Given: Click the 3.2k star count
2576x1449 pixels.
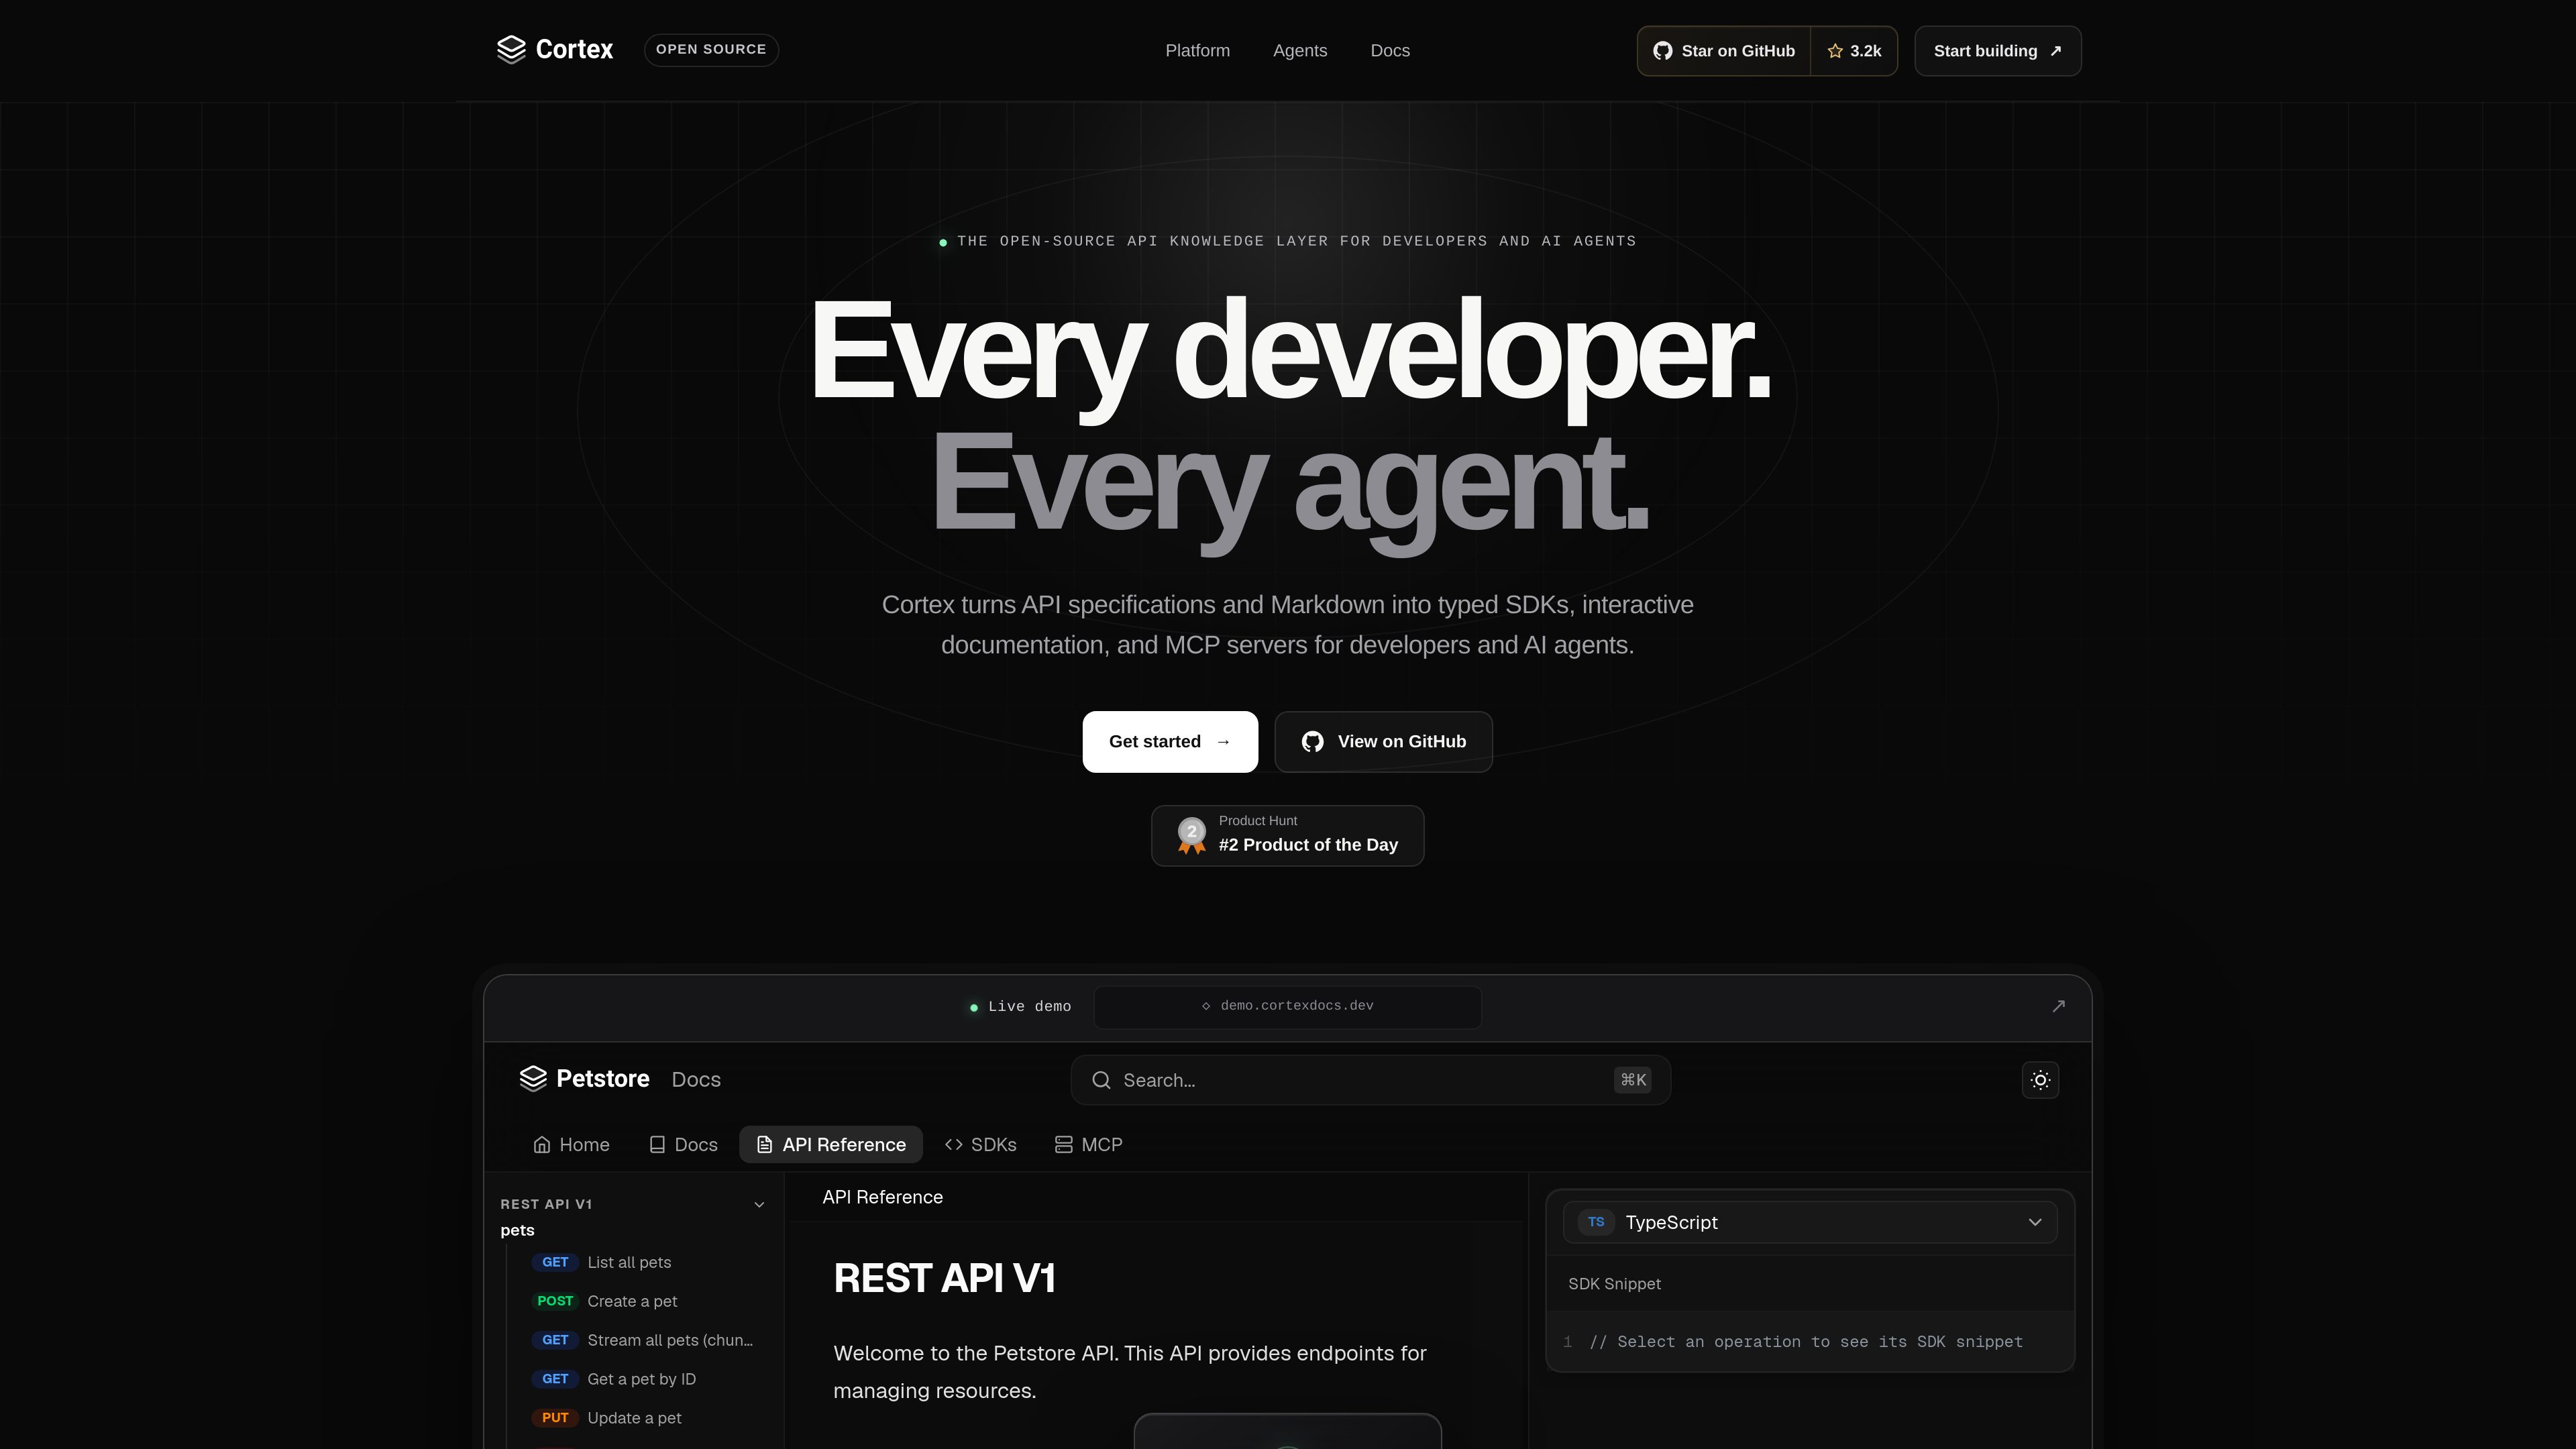Looking at the screenshot, I should pos(1854,51).
